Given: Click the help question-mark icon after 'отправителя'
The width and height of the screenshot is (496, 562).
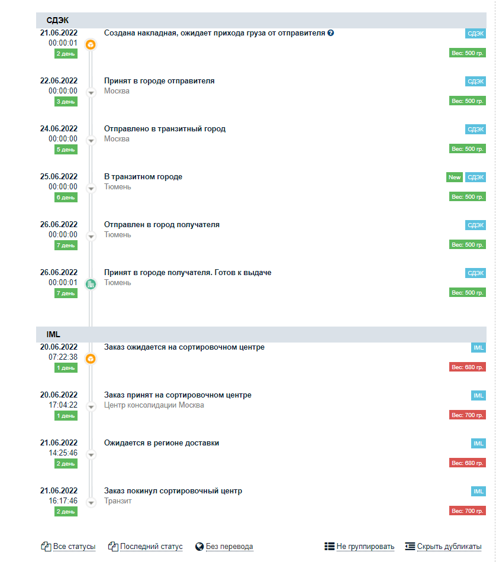Looking at the screenshot, I should coord(331,33).
